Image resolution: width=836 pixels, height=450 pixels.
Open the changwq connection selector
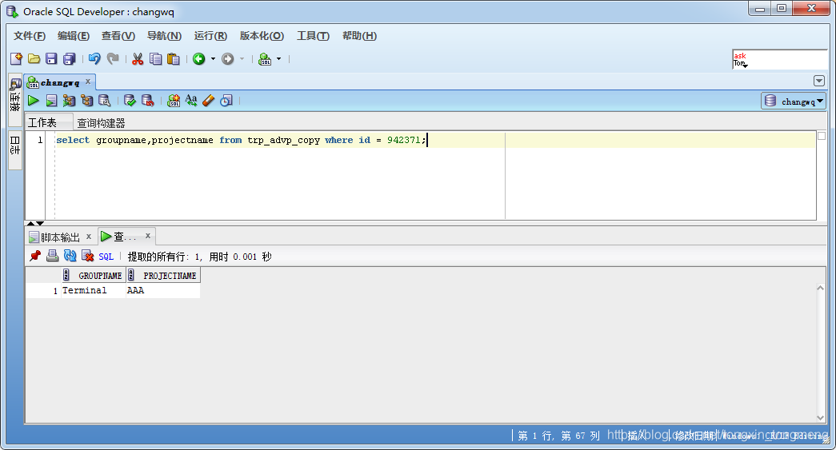pyautogui.click(x=794, y=102)
